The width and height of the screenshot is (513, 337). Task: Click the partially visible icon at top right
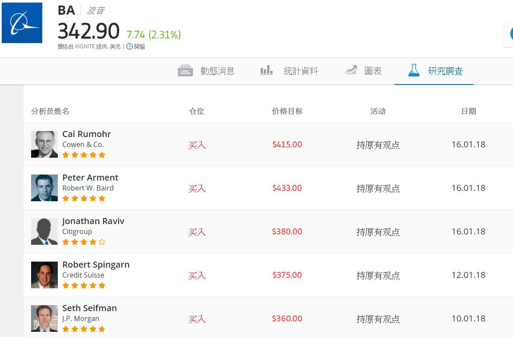pyautogui.click(x=509, y=34)
